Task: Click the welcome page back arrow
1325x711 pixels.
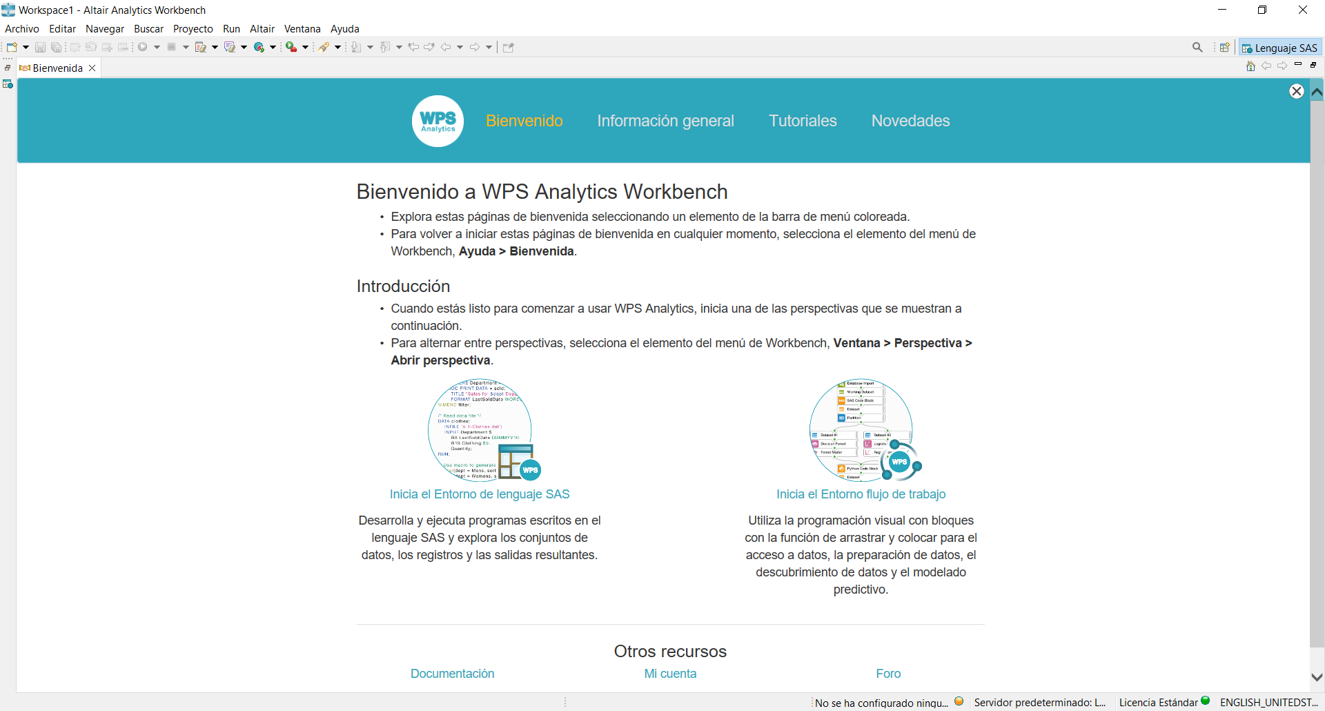Action: [x=1266, y=66]
